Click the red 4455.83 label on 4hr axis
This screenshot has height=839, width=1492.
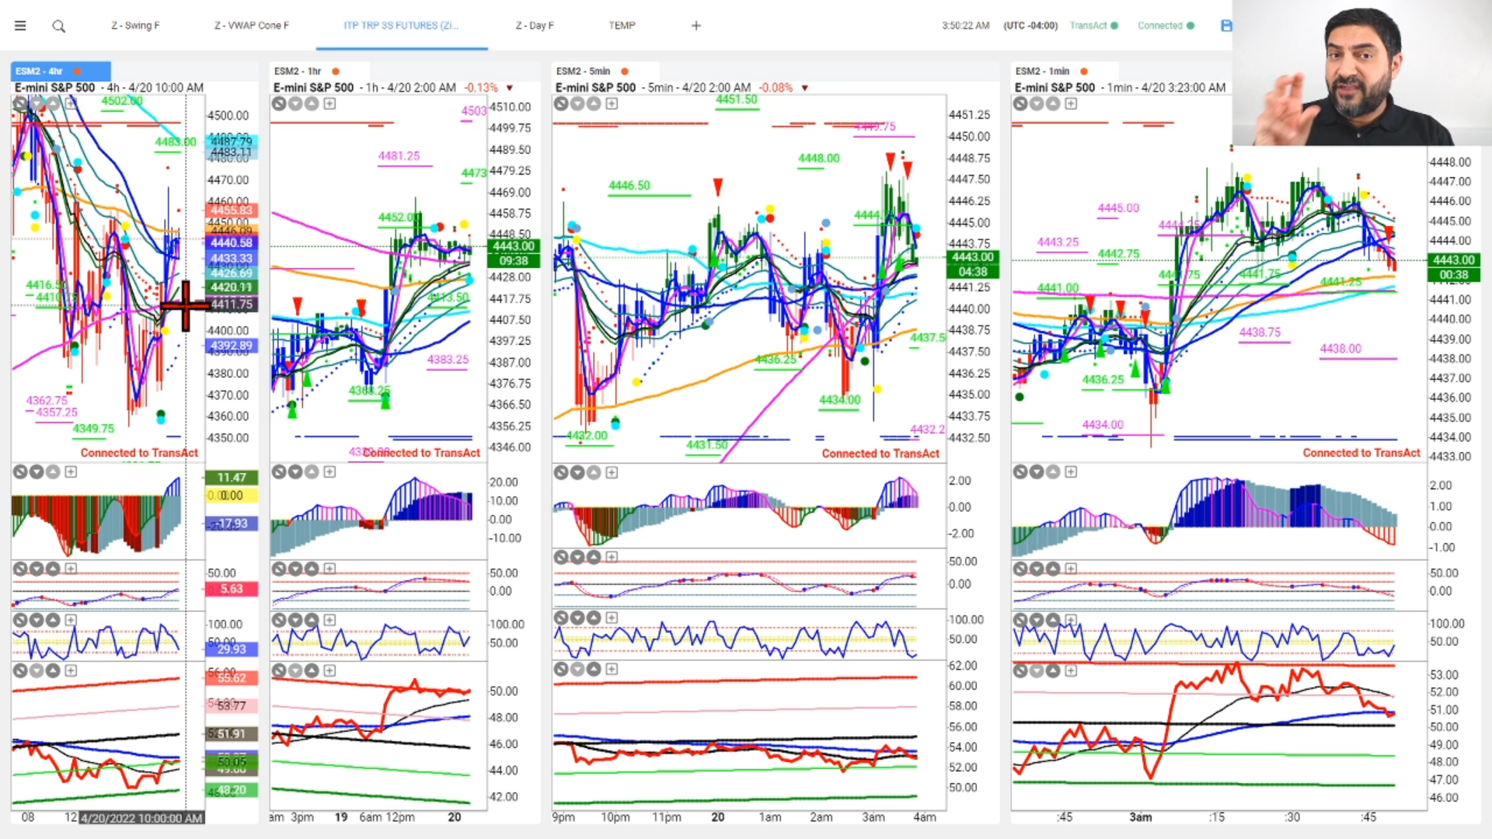pyautogui.click(x=232, y=210)
